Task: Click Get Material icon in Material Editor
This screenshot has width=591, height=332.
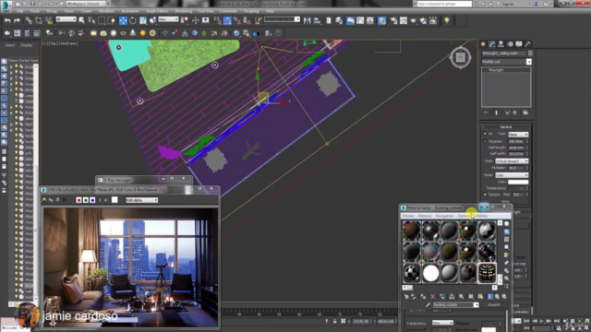Action: pyautogui.click(x=406, y=297)
